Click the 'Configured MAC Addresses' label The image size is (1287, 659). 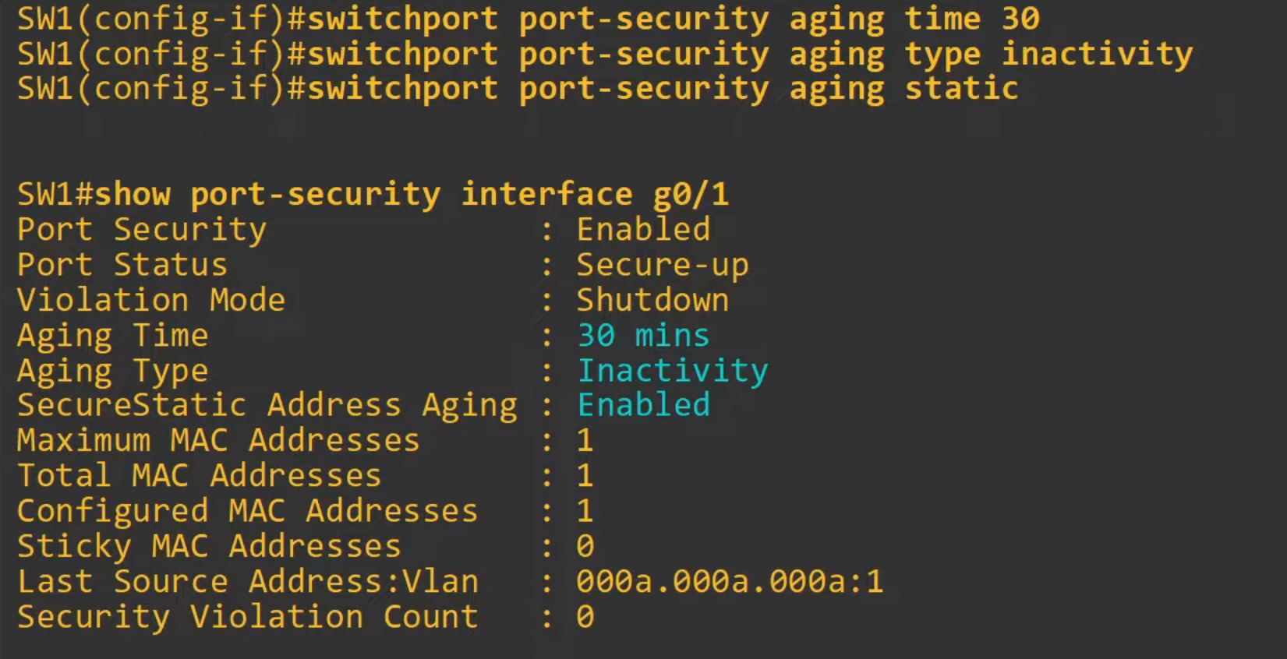[247, 511]
